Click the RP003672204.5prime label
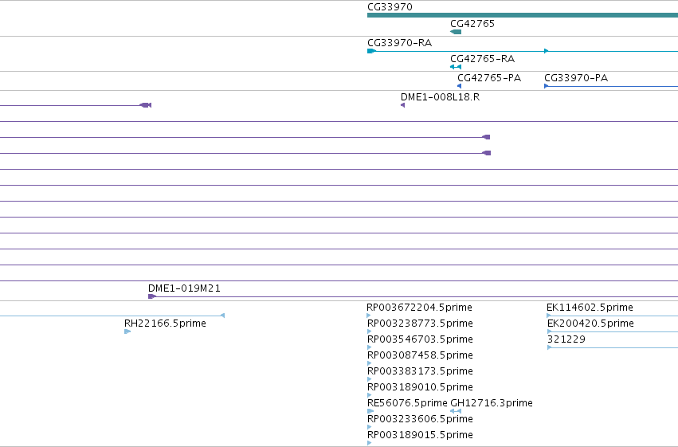Viewport: 678px width, 447px height. (x=419, y=308)
